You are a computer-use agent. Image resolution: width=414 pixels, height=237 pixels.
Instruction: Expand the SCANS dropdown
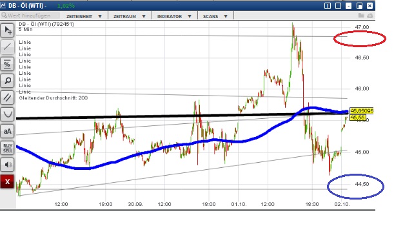pyautogui.click(x=215, y=16)
